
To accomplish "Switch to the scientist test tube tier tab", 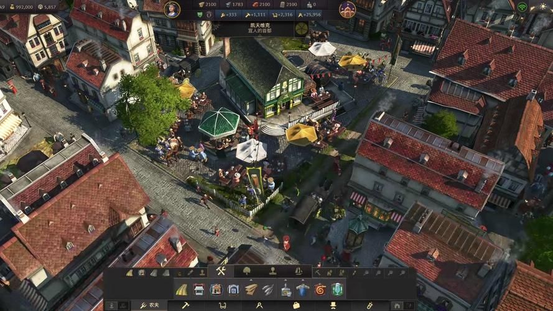I will click(369, 305).
